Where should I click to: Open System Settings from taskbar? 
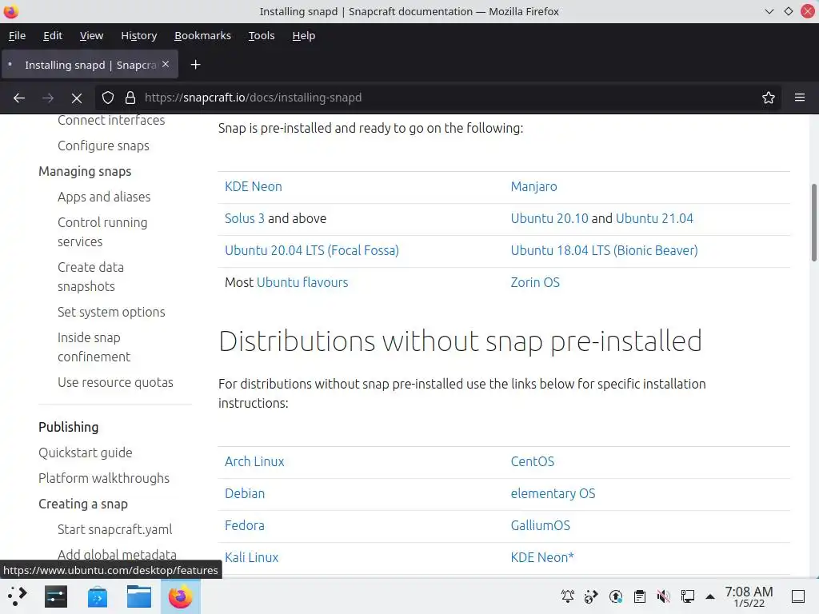pyautogui.click(x=56, y=596)
